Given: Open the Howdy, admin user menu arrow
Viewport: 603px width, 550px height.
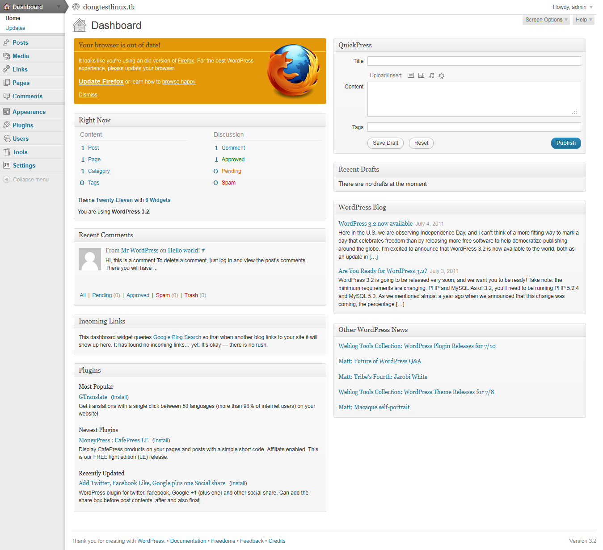Looking at the screenshot, I should (591, 7).
